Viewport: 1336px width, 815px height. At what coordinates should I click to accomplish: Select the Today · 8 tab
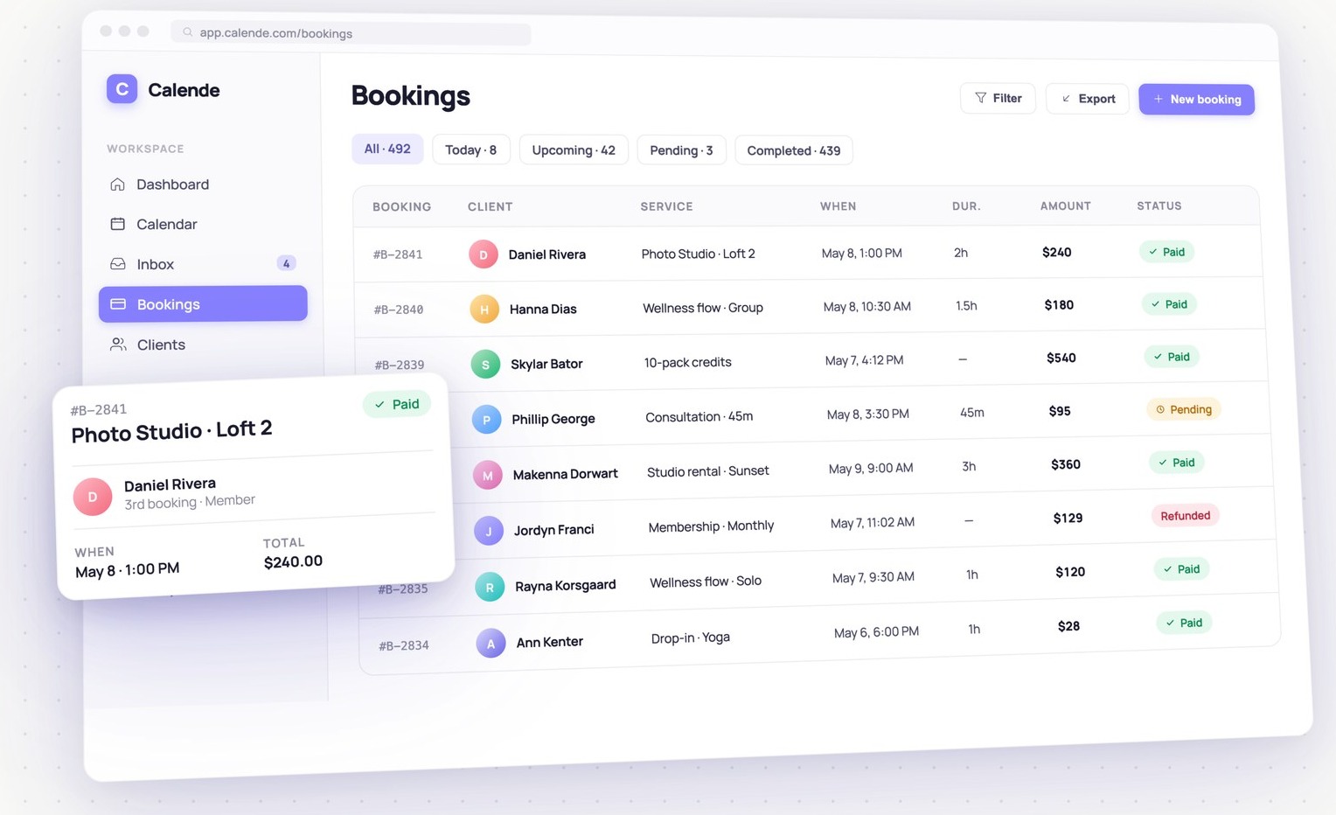(470, 150)
